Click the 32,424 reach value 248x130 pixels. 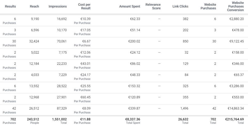(x=34, y=41)
